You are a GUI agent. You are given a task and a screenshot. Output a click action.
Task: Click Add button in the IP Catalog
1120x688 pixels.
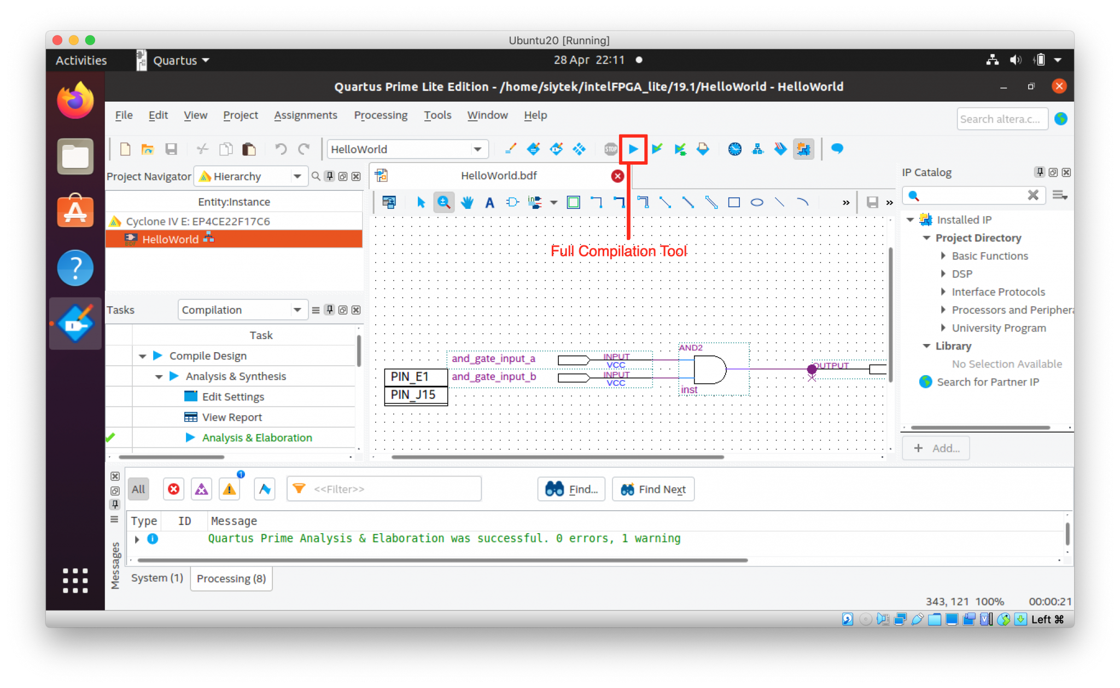coord(936,448)
